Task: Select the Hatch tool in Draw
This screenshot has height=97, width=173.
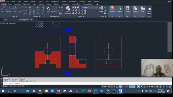Action: point(25,13)
